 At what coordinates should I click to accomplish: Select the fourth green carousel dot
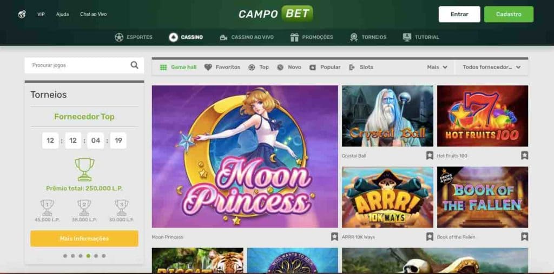point(88,256)
